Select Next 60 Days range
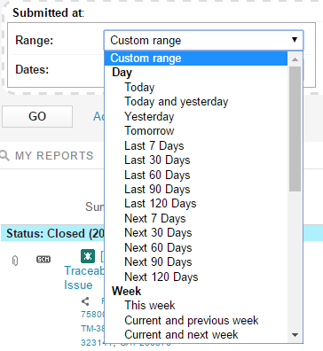 point(158,247)
